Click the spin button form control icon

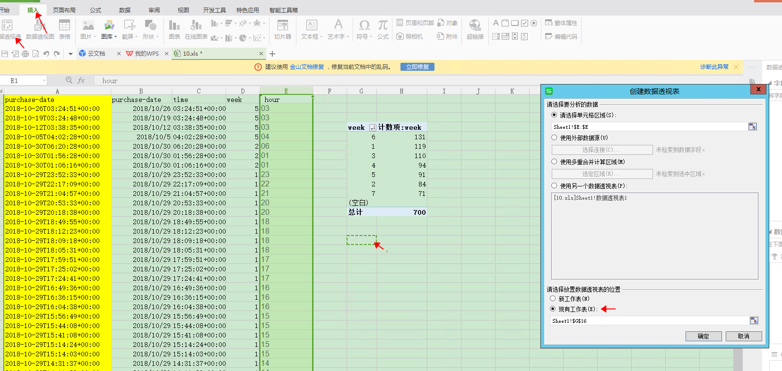coord(515,36)
